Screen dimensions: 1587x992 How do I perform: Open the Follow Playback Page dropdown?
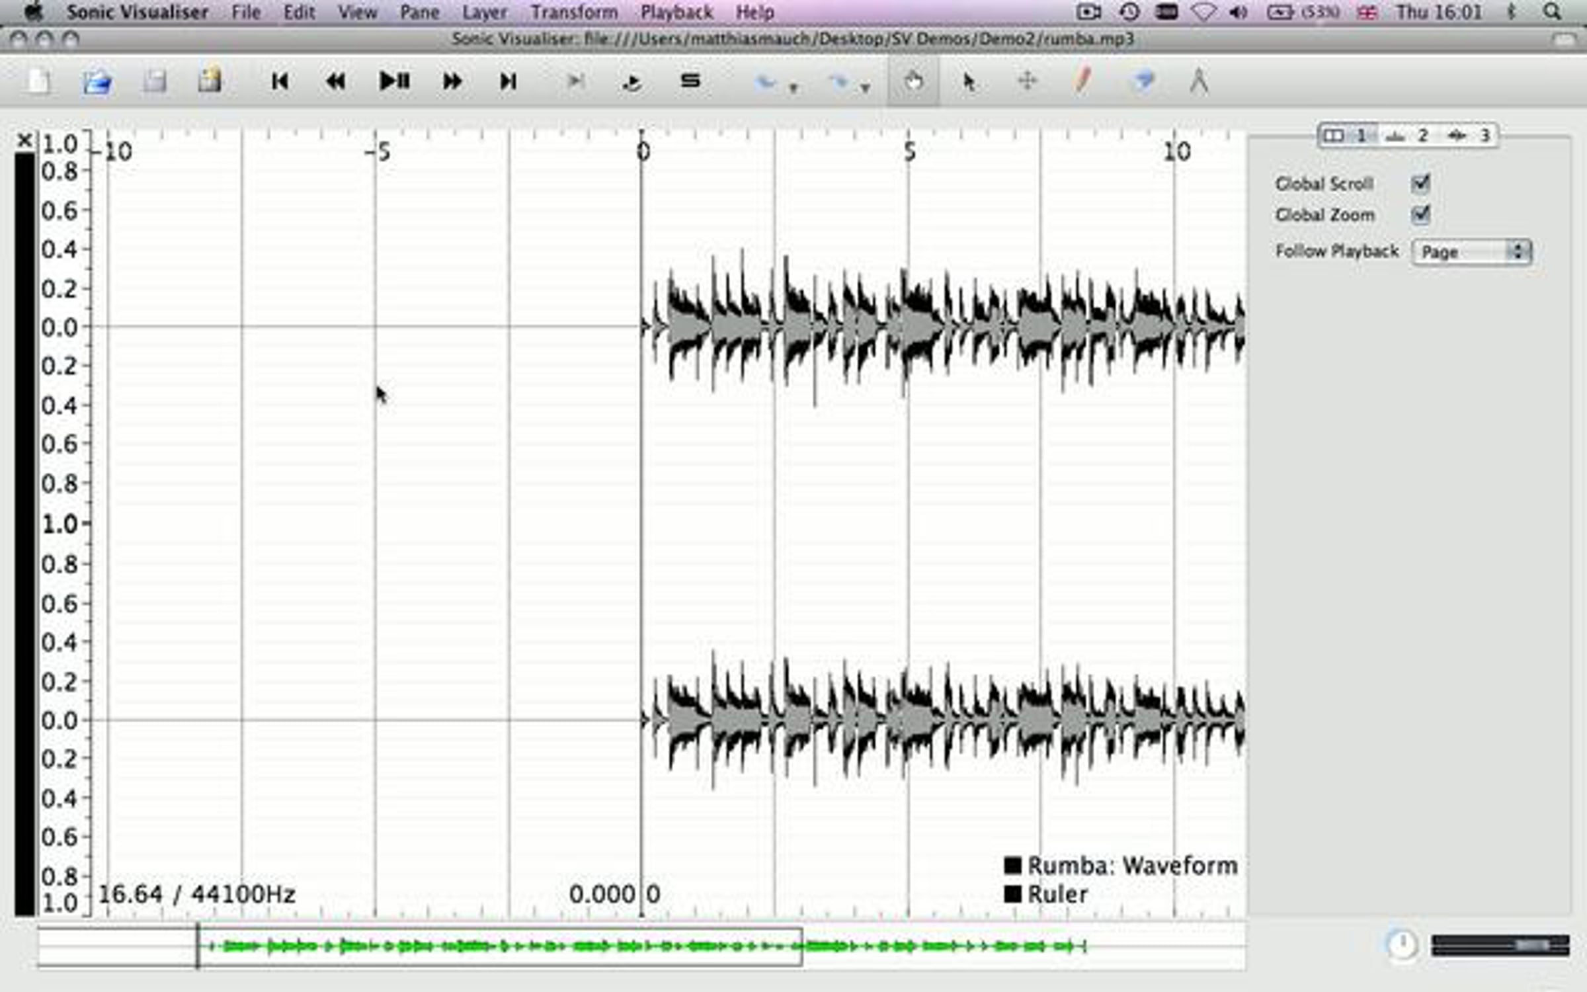coord(1471,252)
